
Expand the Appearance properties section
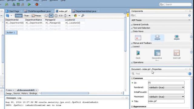point(132,107)
